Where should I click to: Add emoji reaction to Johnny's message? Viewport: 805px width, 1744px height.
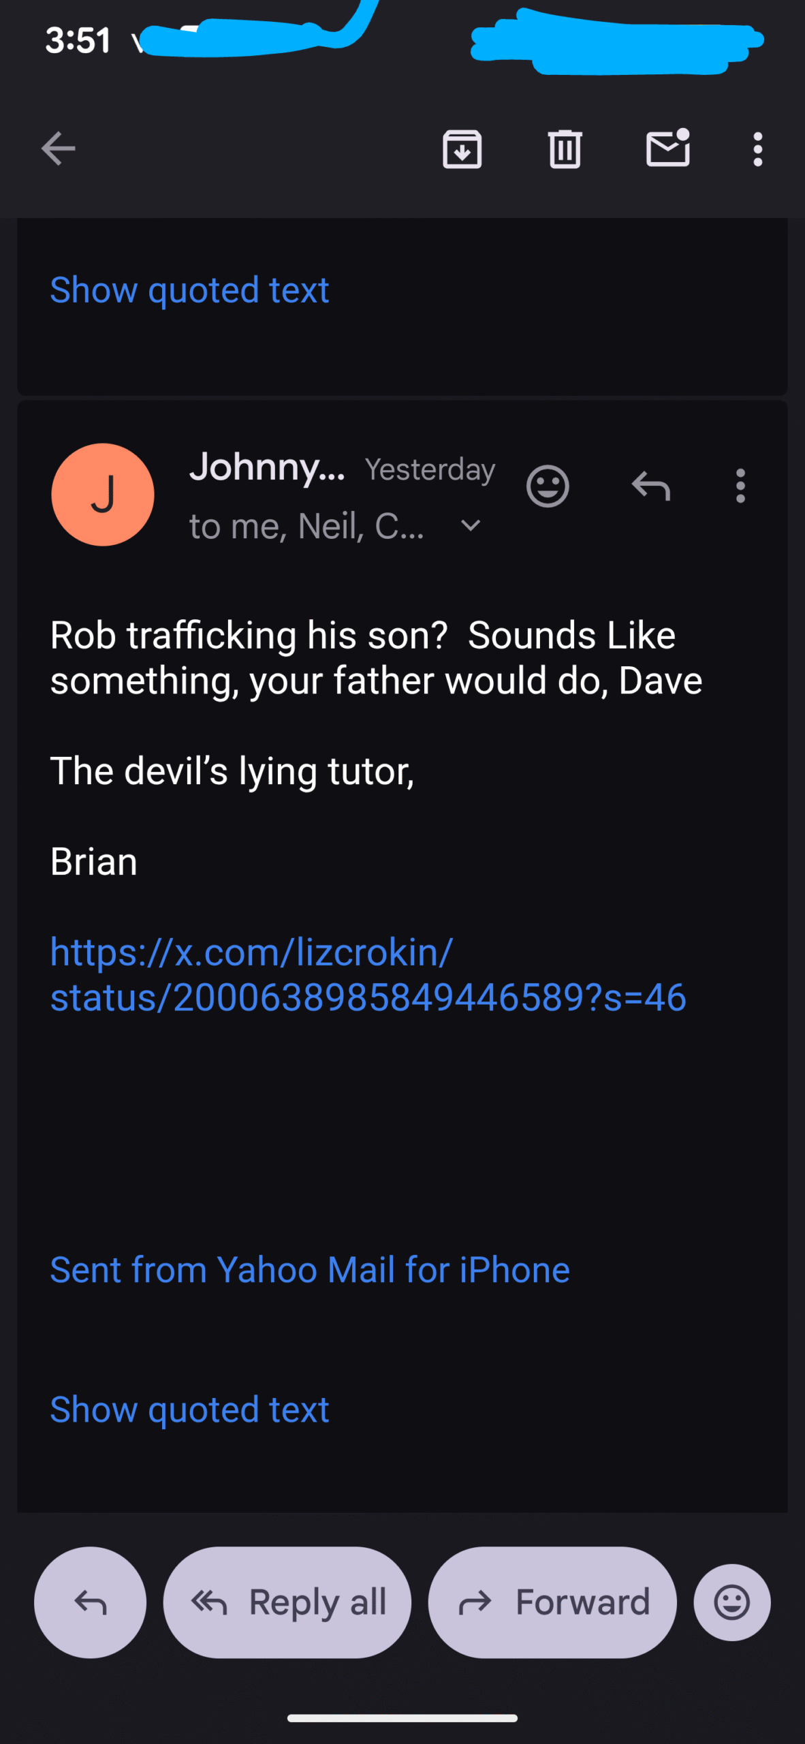[x=548, y=486]
